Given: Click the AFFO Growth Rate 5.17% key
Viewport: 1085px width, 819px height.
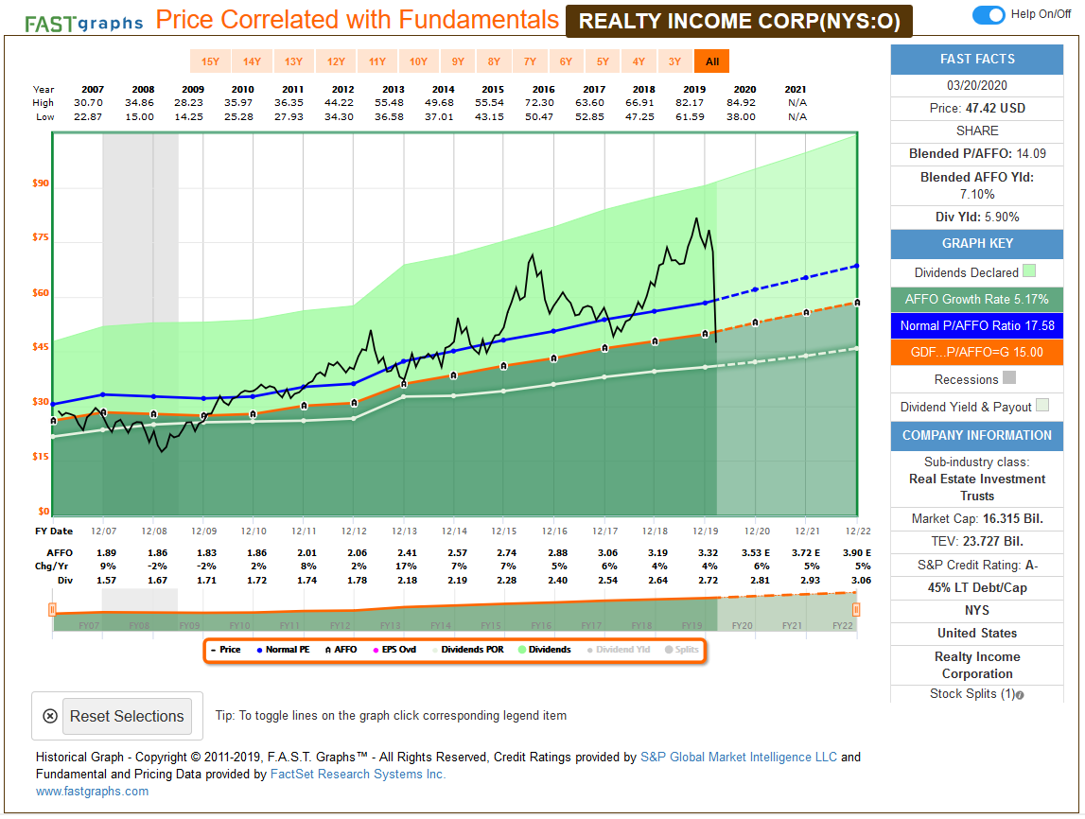Looking at the screenshot, I should [976, 300].
